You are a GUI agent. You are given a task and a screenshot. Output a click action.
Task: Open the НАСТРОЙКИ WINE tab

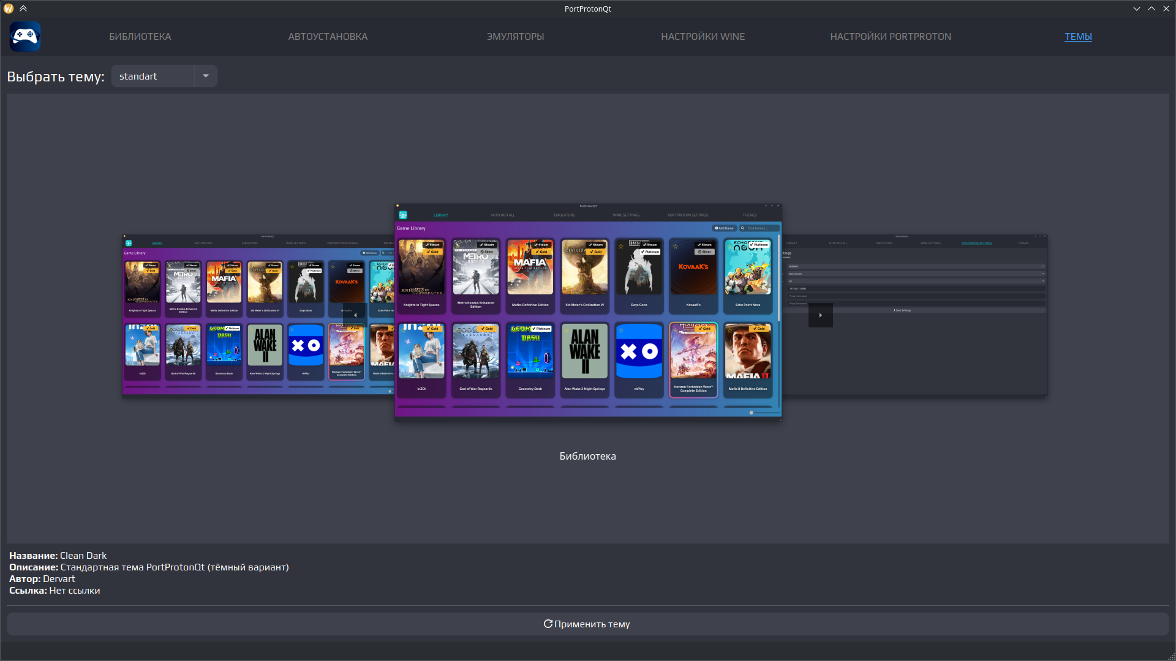click(x=703, y=37)
